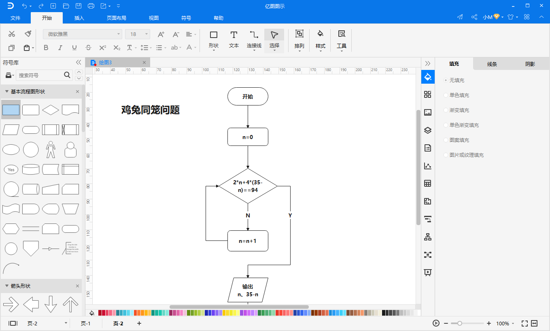Click the Undo arrow in title bar
The width and height of the screenshot is (550, 331).
25,6
